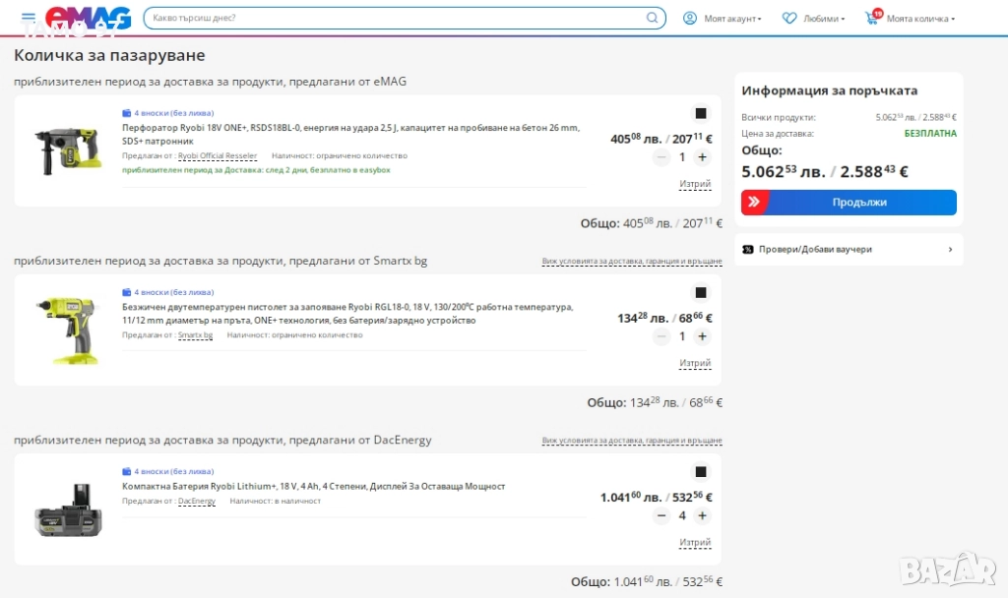Toggle checkbox for Ryobi glue gun item

[701, 293]
